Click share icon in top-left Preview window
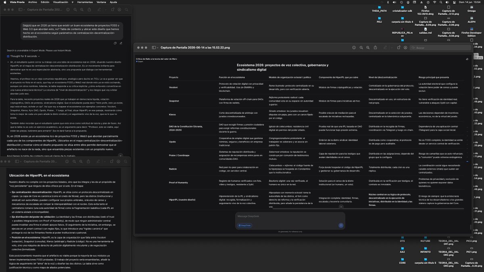Screen dimensions: 484x272 pos(89,9)
